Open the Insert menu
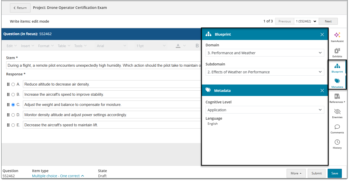Screen dimensions: 349x181 [x=28, y=46]
